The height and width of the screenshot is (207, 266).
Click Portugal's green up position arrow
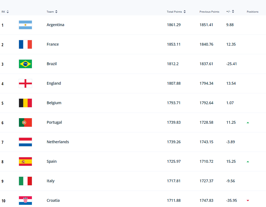click(x=248, y=123)
